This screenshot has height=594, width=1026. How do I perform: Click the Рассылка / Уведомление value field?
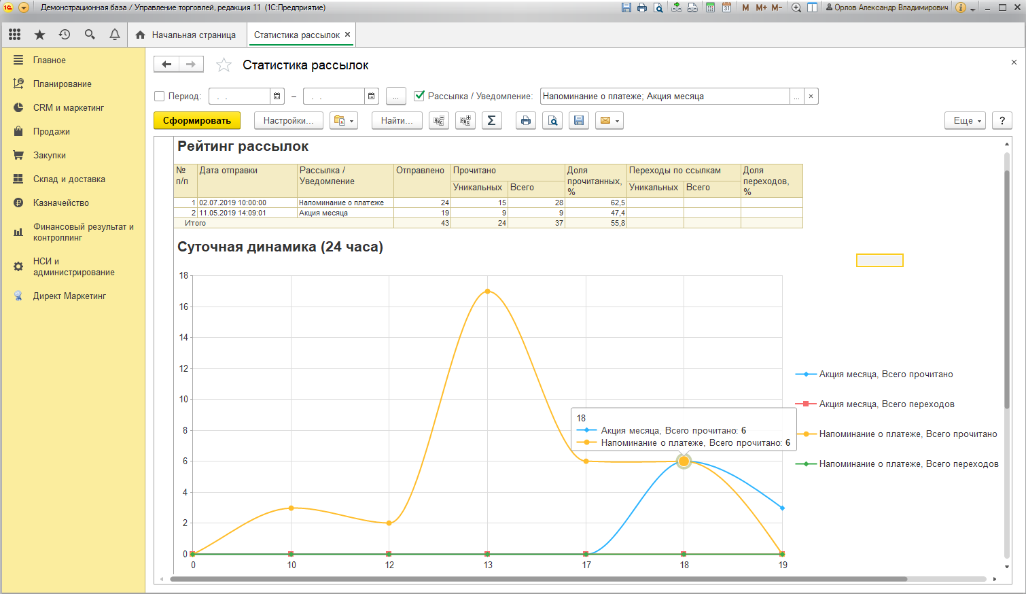(665, 97)
